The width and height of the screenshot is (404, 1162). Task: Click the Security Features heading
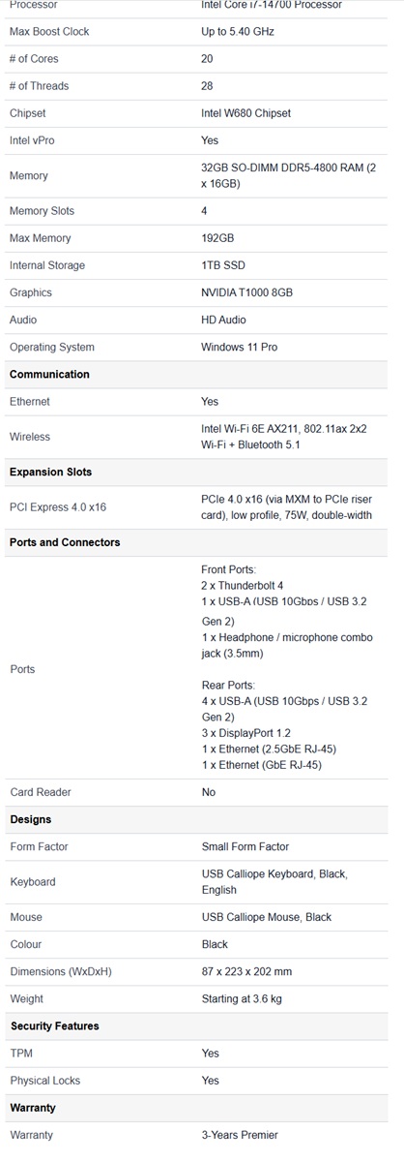tap(54, 1025)
